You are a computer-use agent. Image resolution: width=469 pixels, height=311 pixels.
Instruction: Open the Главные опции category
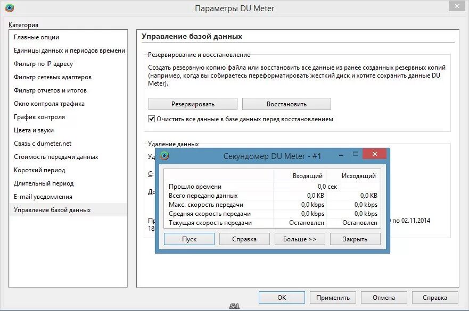coord(68,37)
